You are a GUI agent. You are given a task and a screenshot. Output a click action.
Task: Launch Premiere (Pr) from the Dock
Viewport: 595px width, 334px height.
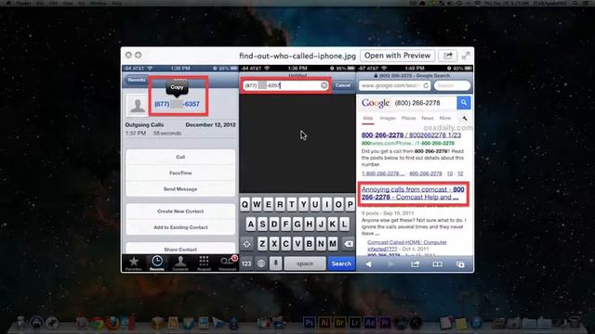[385, 323]
